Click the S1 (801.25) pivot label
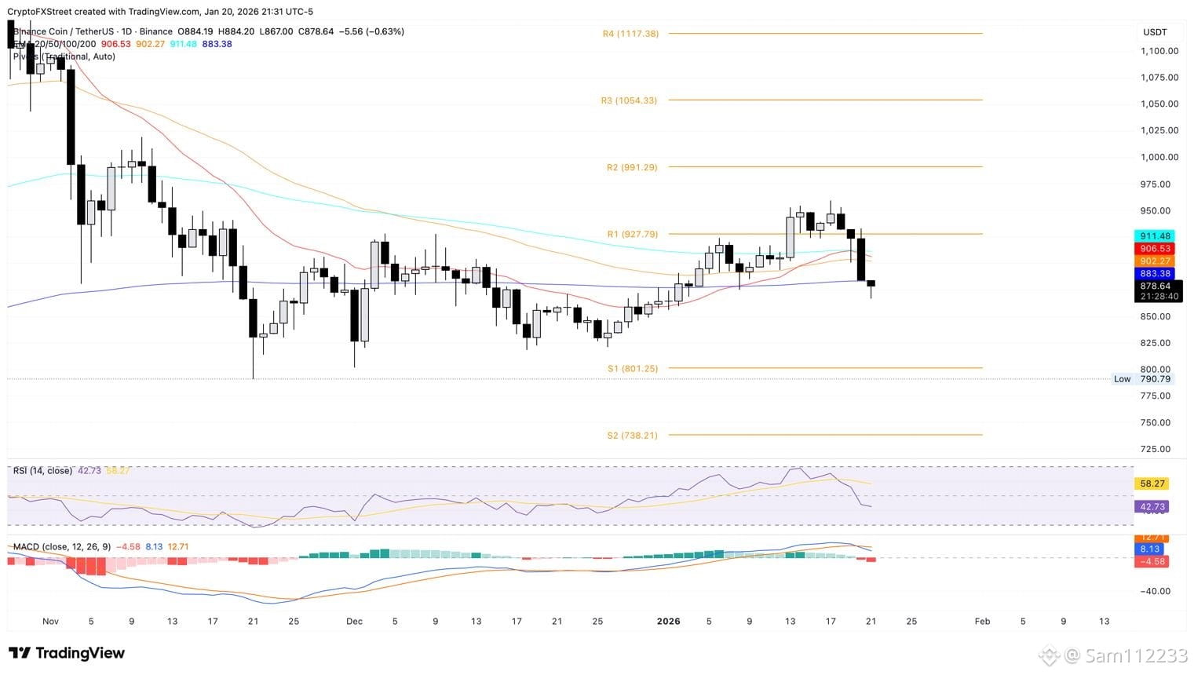Screen dimensions: 1194x675 point(633,368)
